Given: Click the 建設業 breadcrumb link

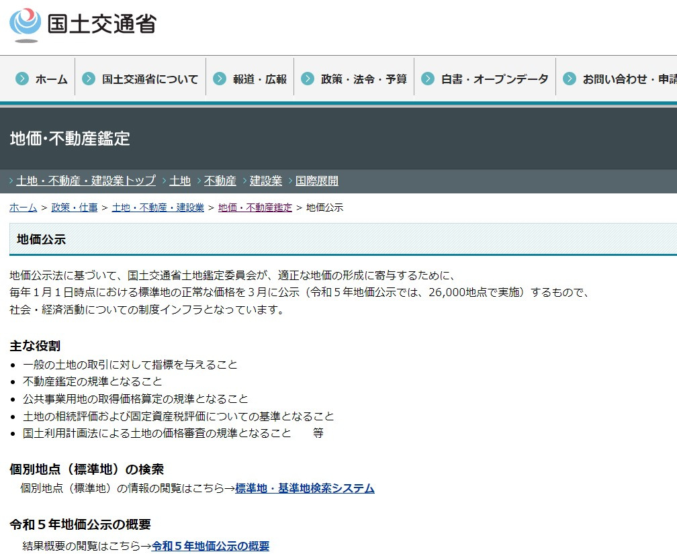Looking at the screenshot, I should click(x=265, y=181).
